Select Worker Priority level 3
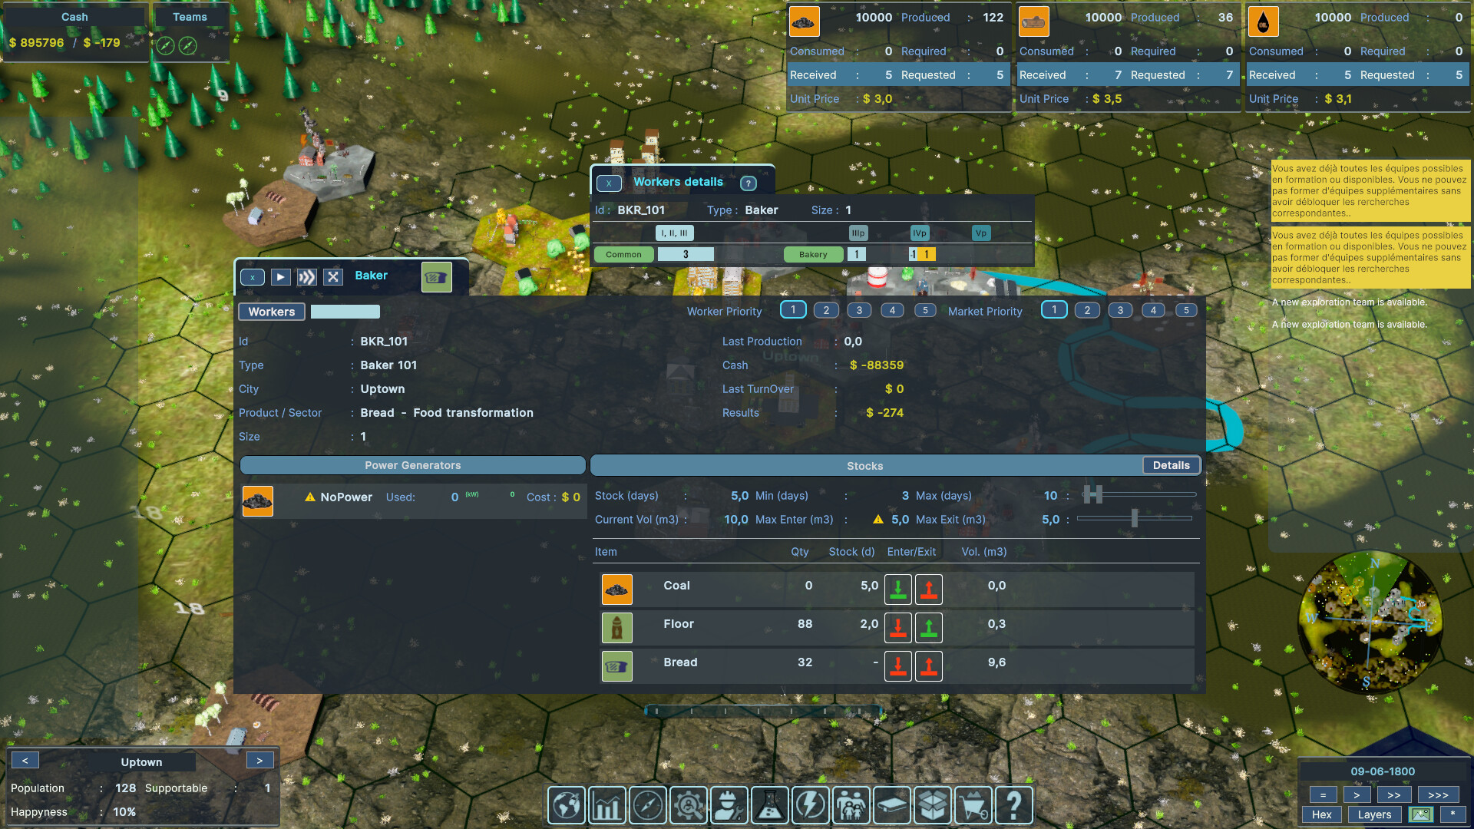Viewport: 1474px width, 829px height. coord(858,310)
